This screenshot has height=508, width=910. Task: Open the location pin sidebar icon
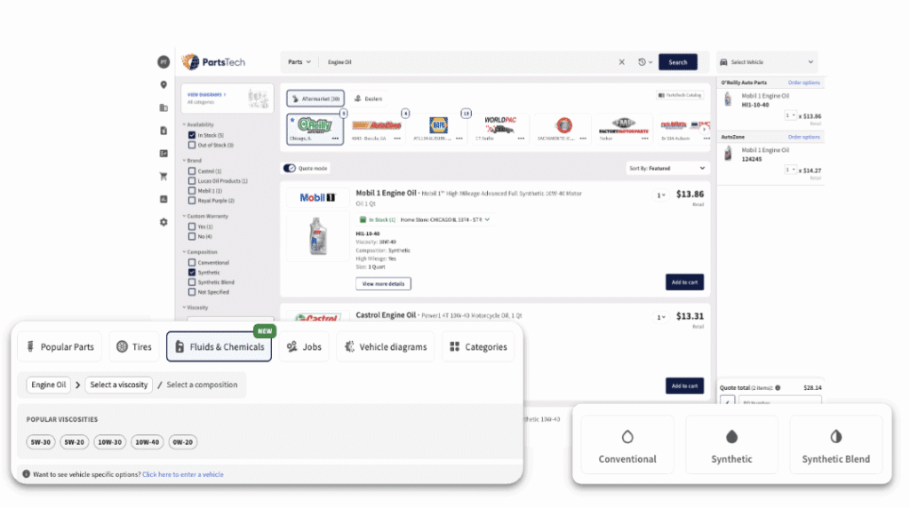tap(164, 84)
